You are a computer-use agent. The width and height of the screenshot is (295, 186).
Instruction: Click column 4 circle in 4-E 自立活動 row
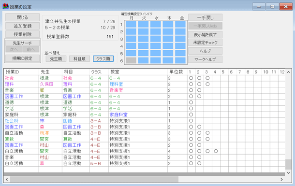(x=216, y=151)
